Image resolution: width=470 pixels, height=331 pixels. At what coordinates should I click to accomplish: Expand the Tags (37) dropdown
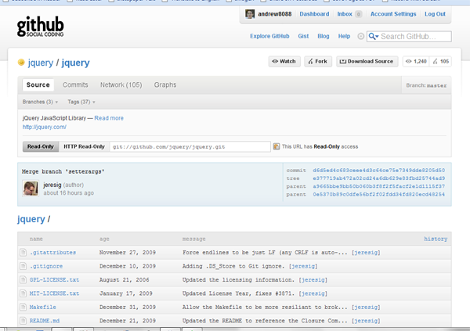click(x=81, y=103)
